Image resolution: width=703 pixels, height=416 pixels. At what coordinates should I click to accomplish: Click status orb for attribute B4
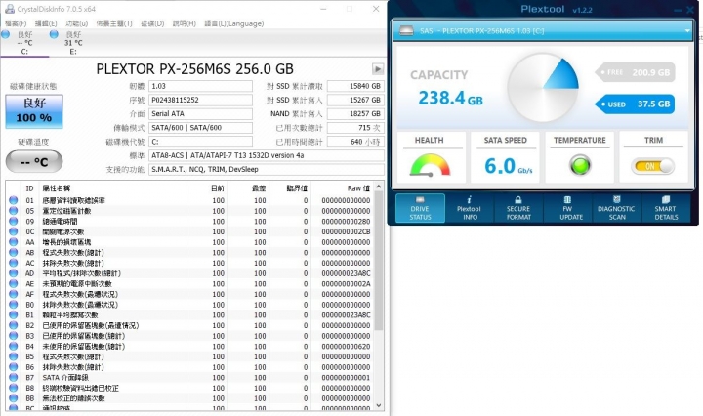tap(14, 346)
